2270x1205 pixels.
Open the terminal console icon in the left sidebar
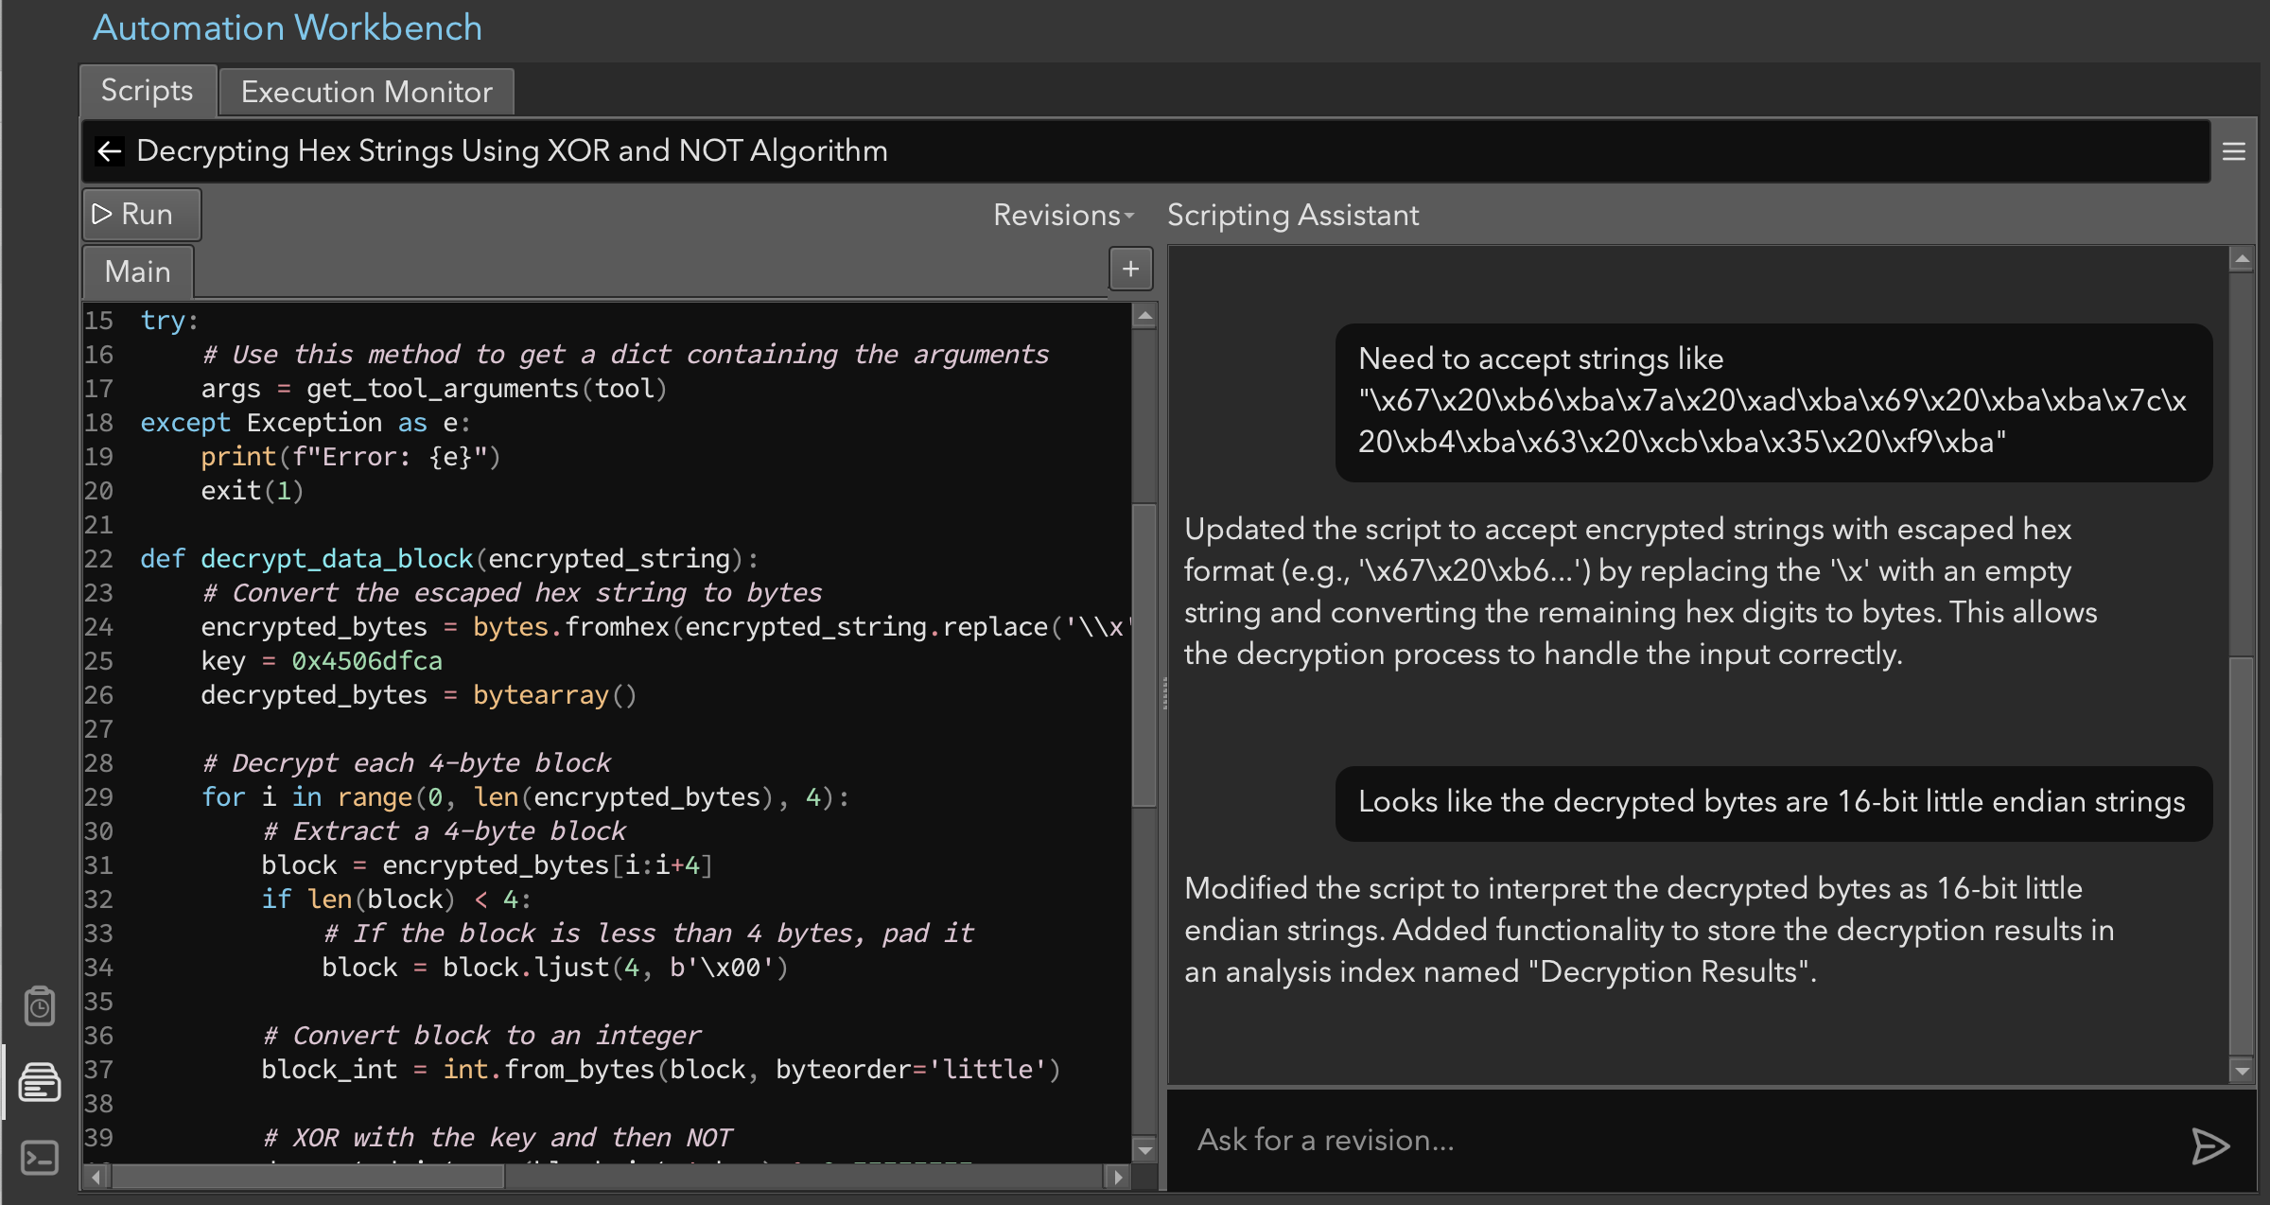click(x=40, y=1158)
